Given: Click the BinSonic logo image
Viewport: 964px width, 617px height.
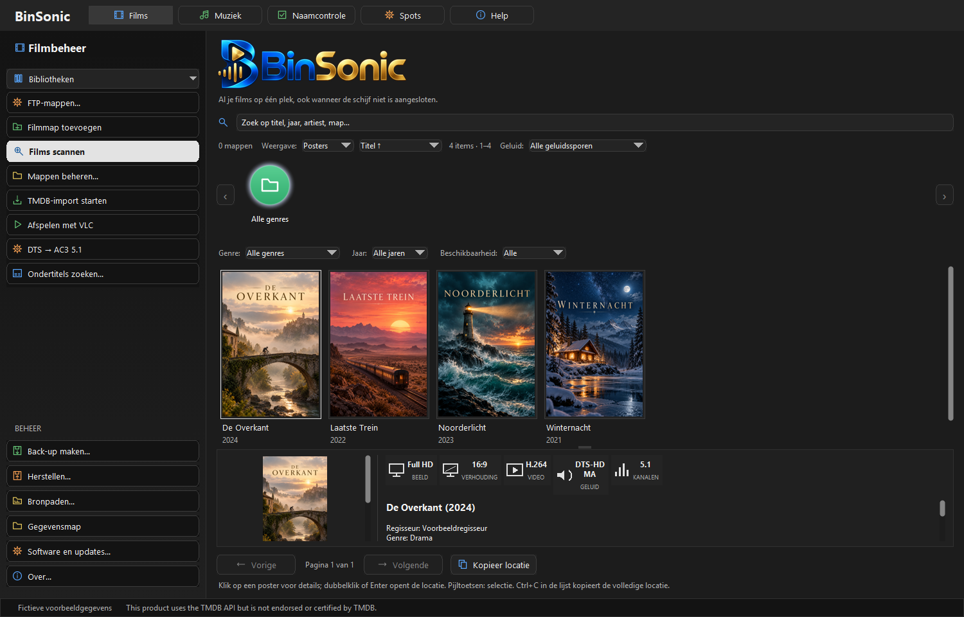Looking at the screenshot, I should pyautogui.click(x=312, y=64).
